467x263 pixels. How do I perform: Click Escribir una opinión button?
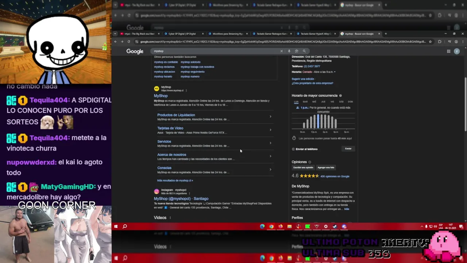pos(303,168)
